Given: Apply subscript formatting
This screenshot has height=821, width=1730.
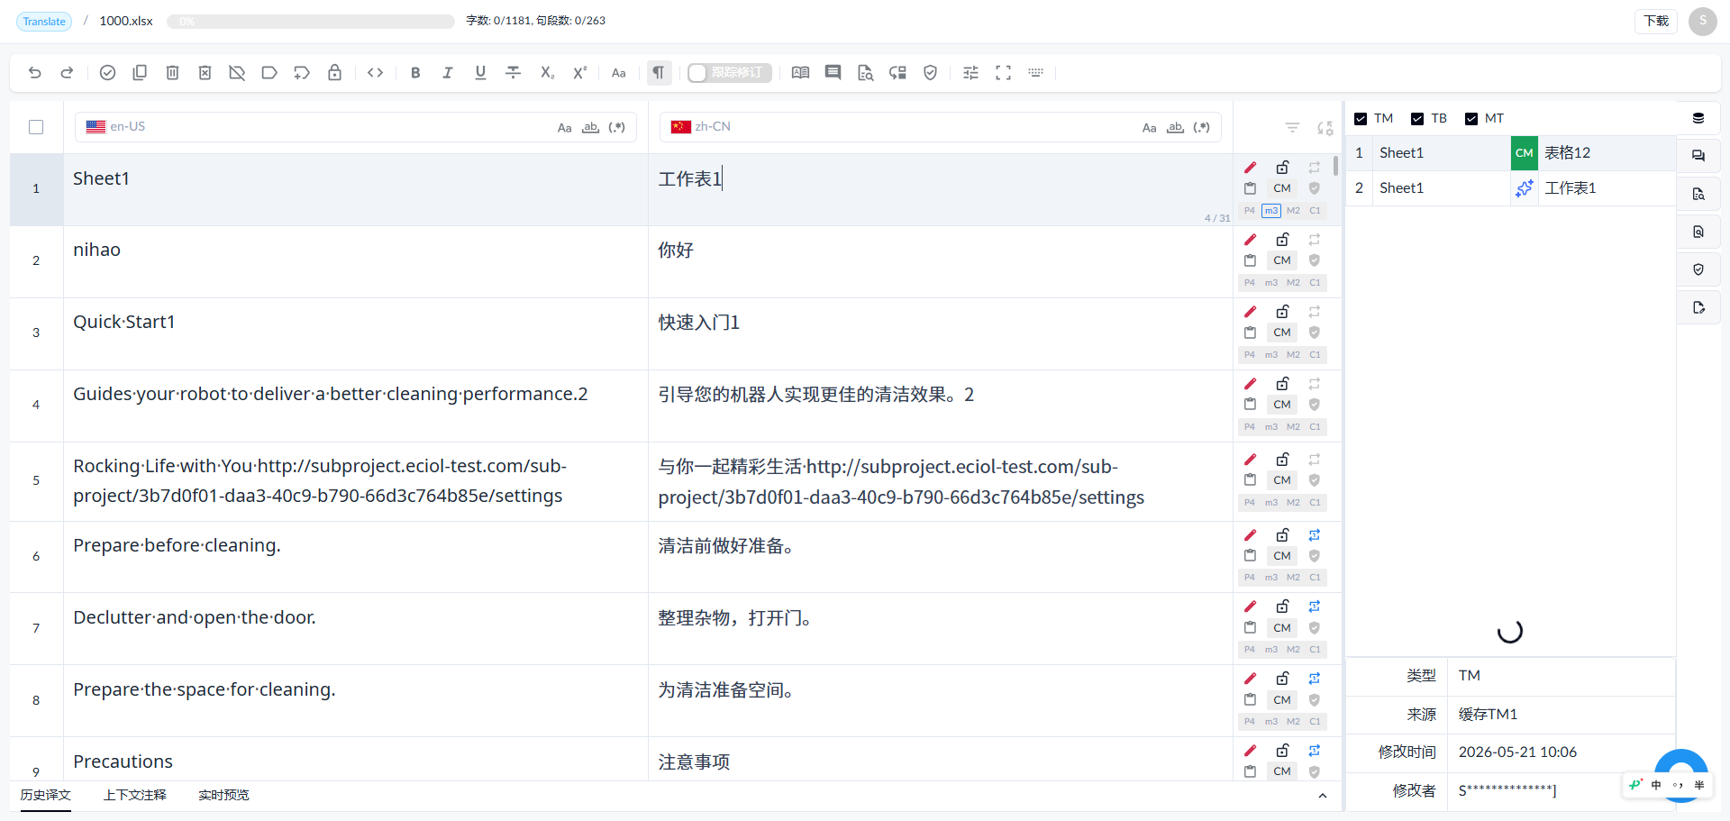Looking at the screenshot, I should [547, 73].
